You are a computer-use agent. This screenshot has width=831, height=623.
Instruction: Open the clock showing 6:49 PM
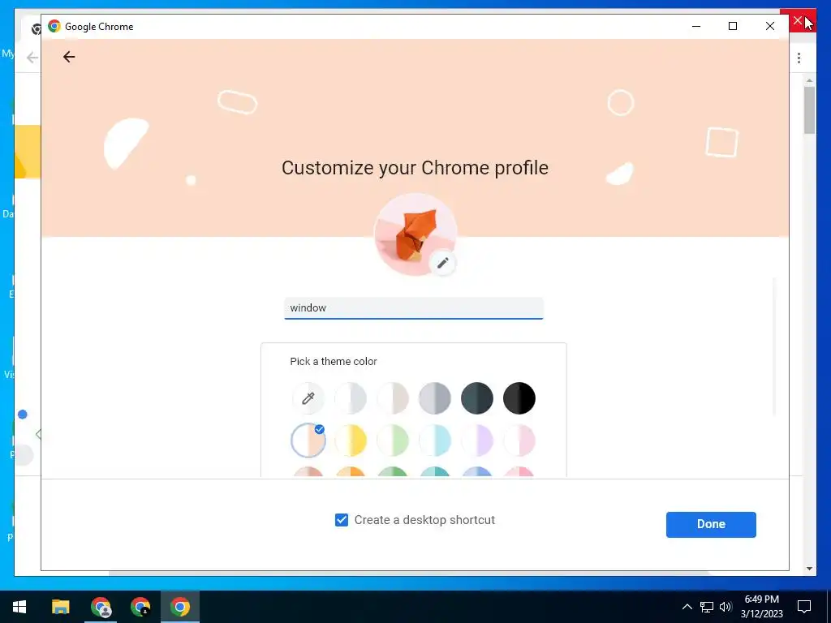761,607
